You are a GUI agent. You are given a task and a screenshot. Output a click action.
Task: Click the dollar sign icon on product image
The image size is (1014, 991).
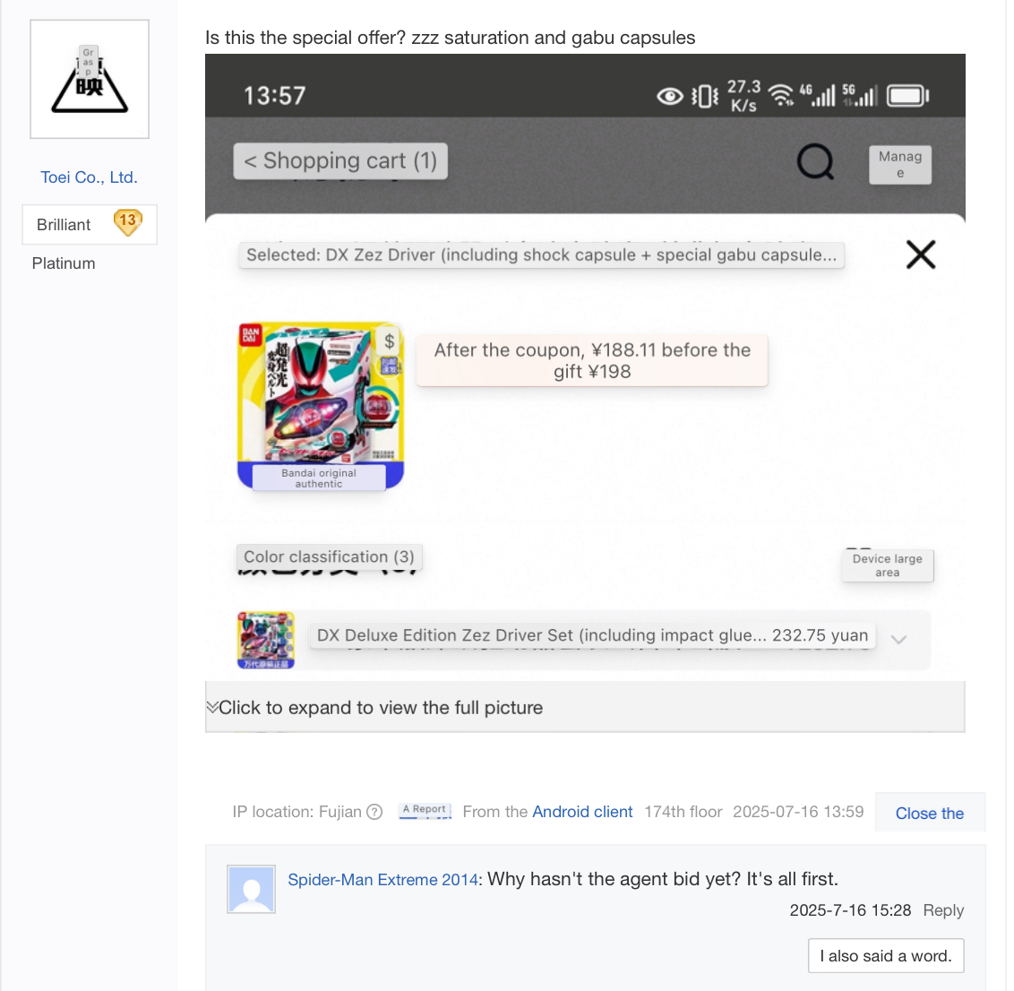(x=390, y=340)
